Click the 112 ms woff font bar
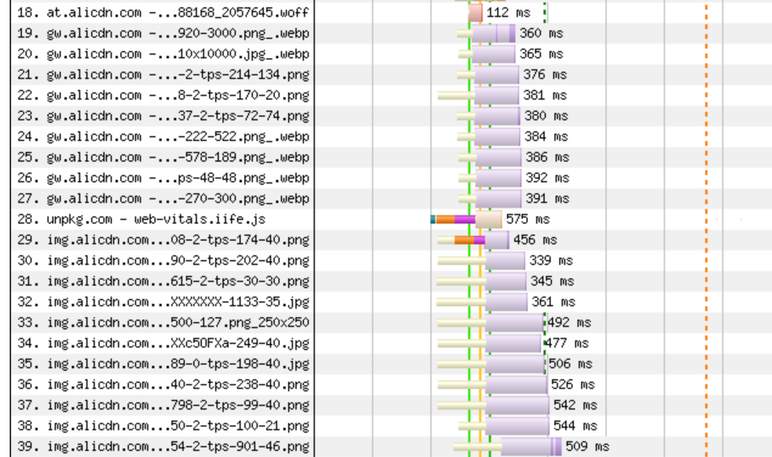 click(475, 12)
